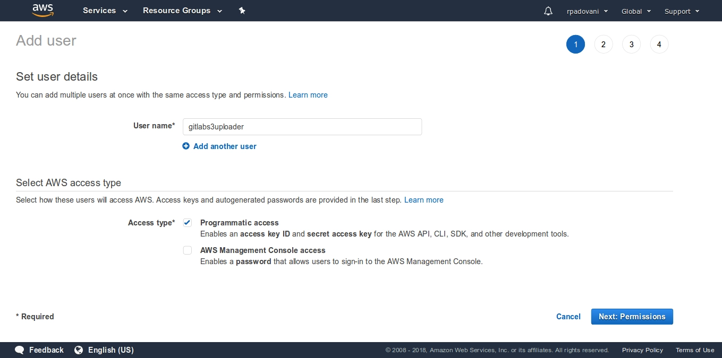Image resolution: width=722 pixels, height=358 pixels.
Task: Click the Feedback footer button
Action: pos(39,350)
